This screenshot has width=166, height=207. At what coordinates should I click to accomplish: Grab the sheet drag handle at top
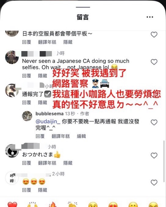point(83,7)
